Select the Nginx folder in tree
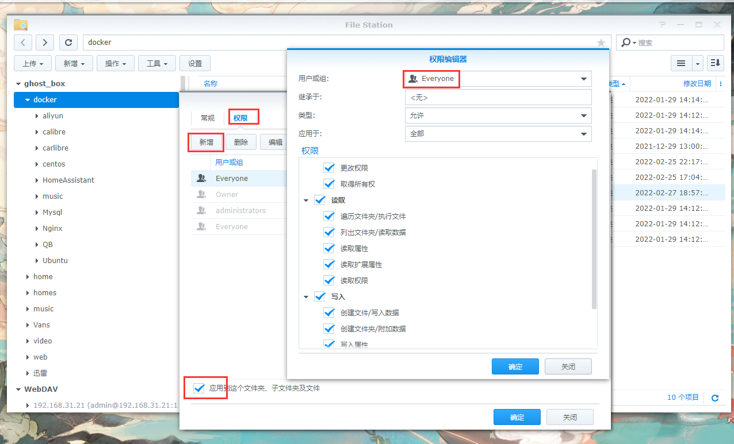 (x=52, y=229)
